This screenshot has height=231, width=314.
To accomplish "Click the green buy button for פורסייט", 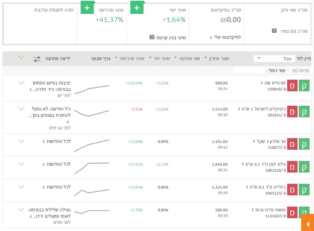I will coord(304,85).
